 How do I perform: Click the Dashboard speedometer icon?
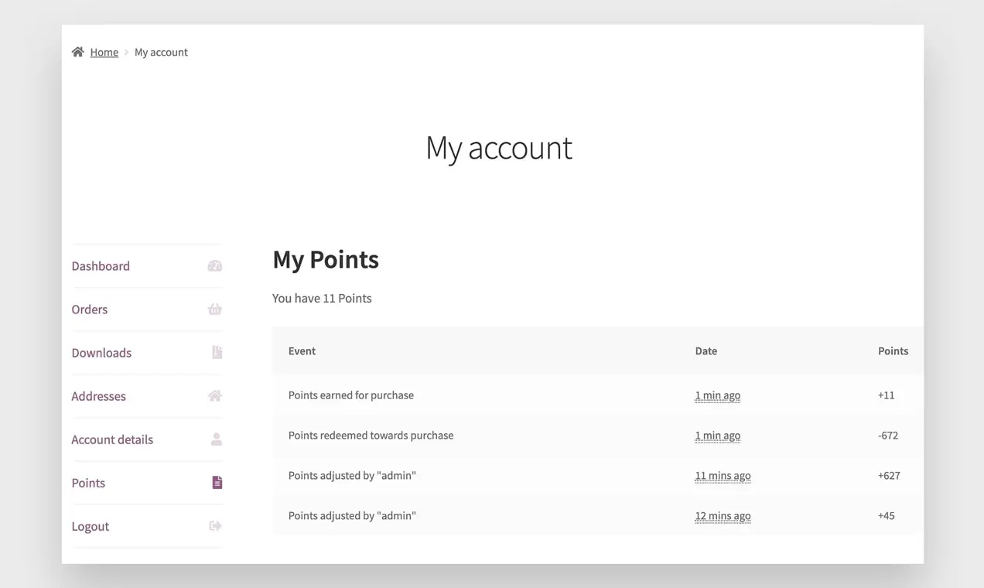coord(215,266)
